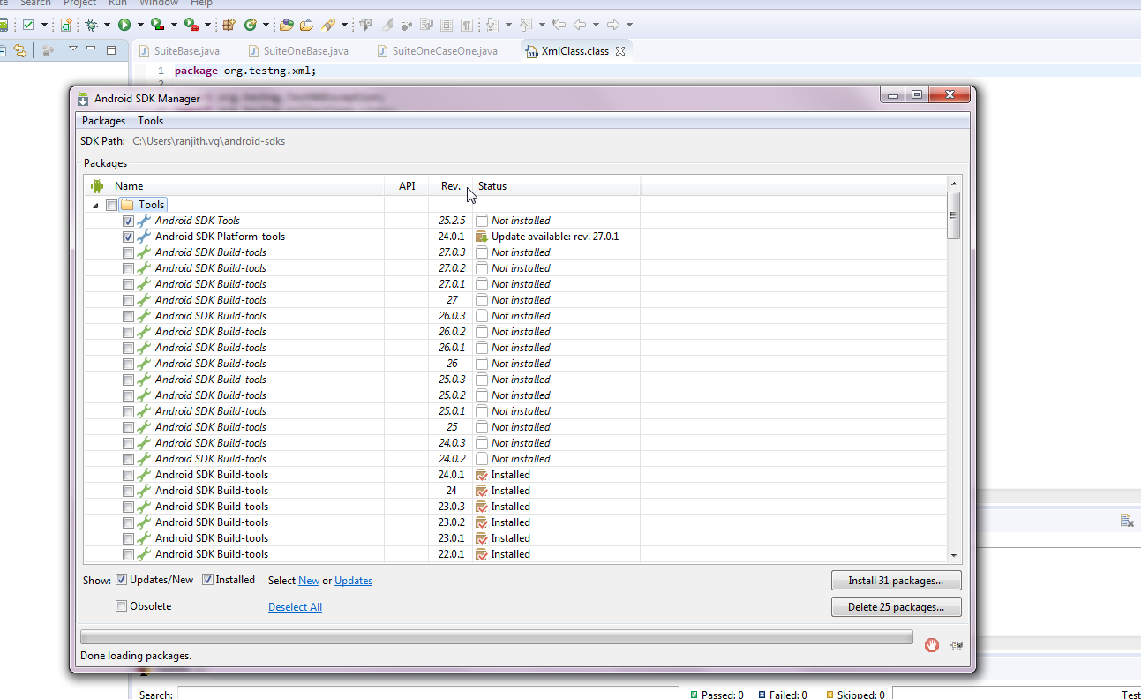Click the Forward navigation arrow in toolbar

pos(613,25)
